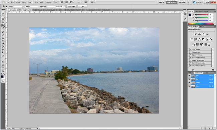This screenshot has width=217, height=130.
Task: Add a Levels adjustment
Action: (199, 34)
